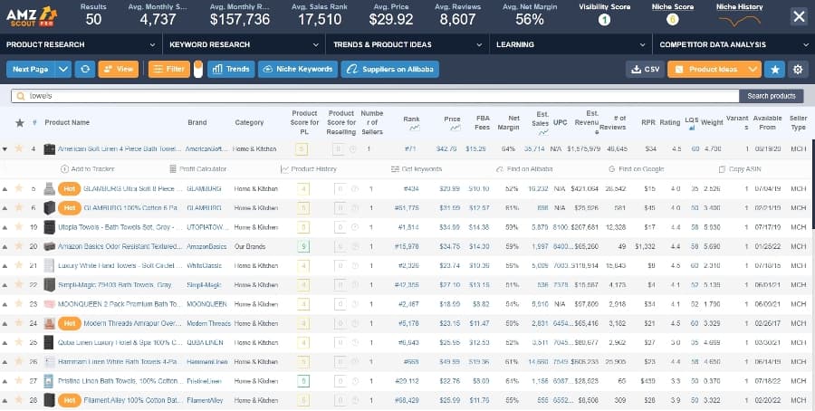This screenshot has width=815, height=411.
Task: Click the orange View button
Action: (119, 69)
